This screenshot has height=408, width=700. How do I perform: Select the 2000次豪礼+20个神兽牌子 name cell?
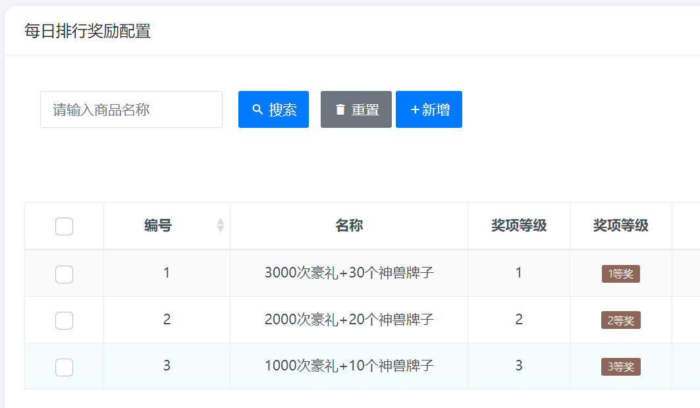click(348, 320)
